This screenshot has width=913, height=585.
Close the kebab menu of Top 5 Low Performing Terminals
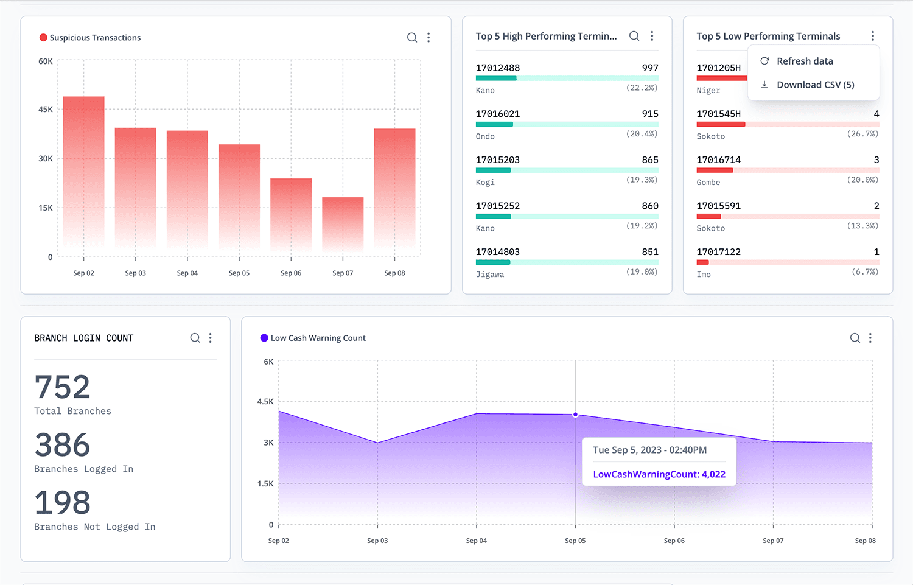click(x=873, y=36)
